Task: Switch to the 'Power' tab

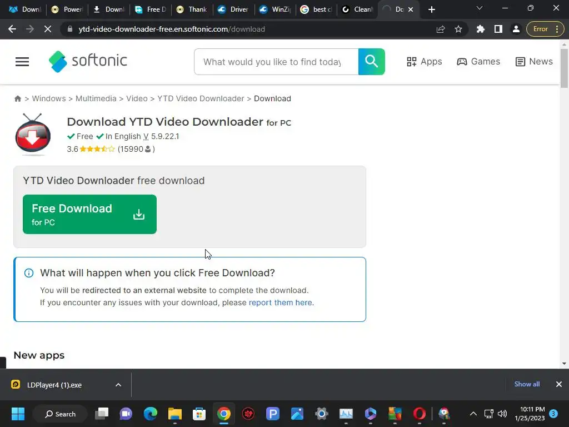Action: click(67, 9)
